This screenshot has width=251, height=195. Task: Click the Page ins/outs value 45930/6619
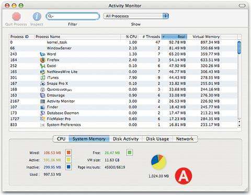tap(115, 167)
